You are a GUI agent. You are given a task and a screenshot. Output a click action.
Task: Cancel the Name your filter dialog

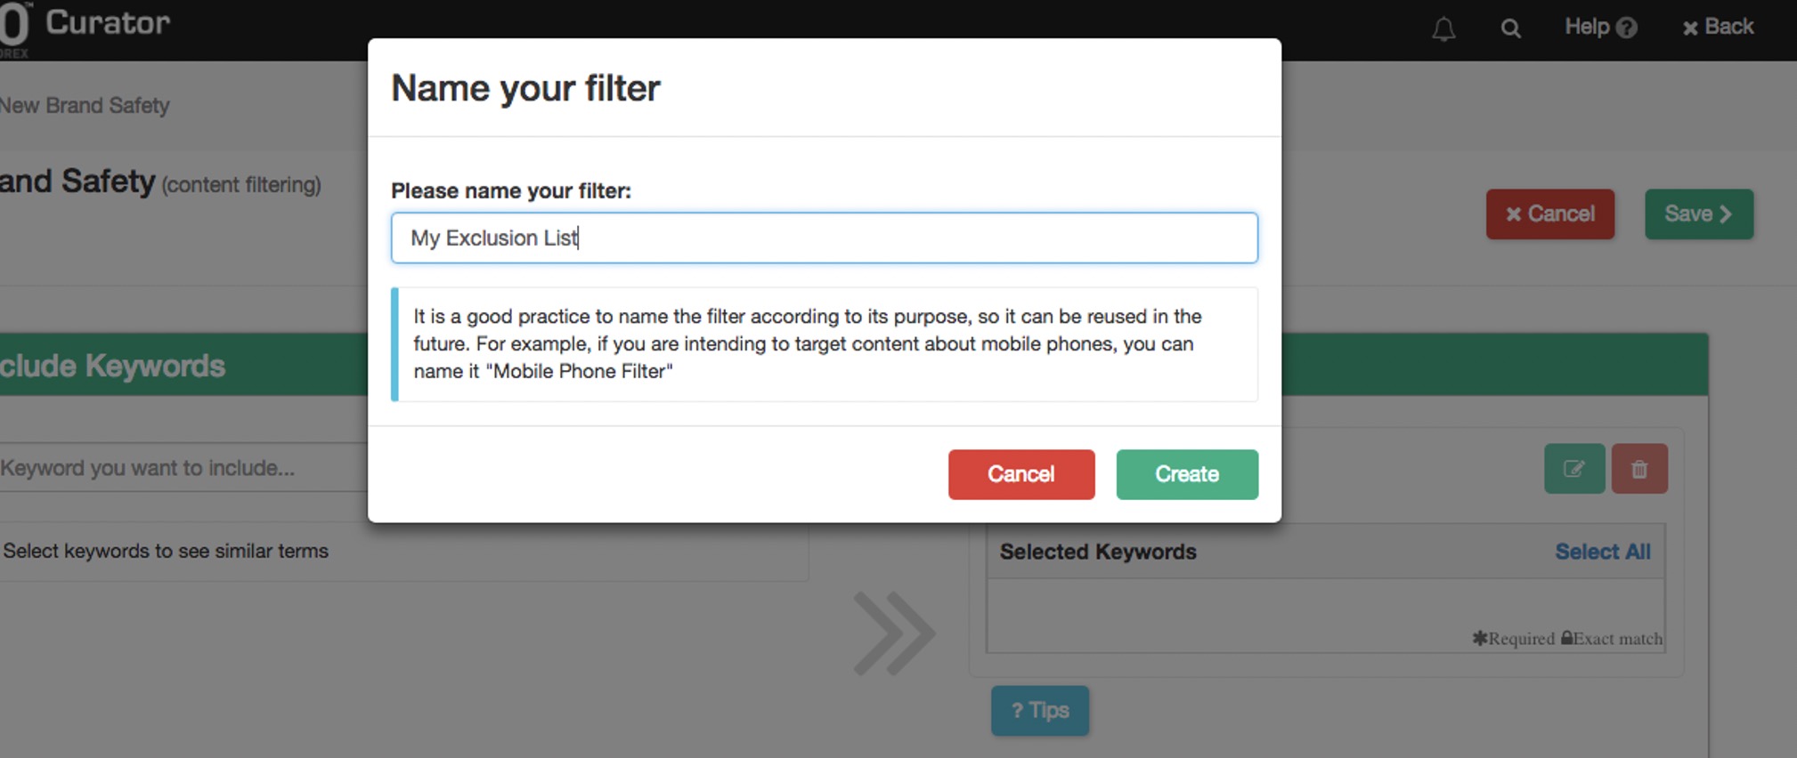1020,474
